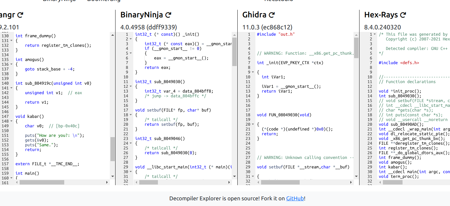Screen dimensions: 450x206
Task: Open the GitHub link in footer
Action: pos(295,198)
